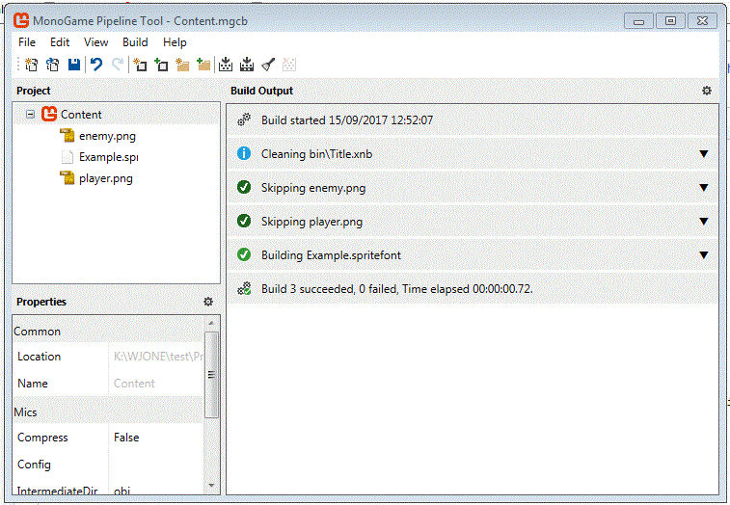Select player.png in the project tree
730x505 pixels.
point(106,178)
